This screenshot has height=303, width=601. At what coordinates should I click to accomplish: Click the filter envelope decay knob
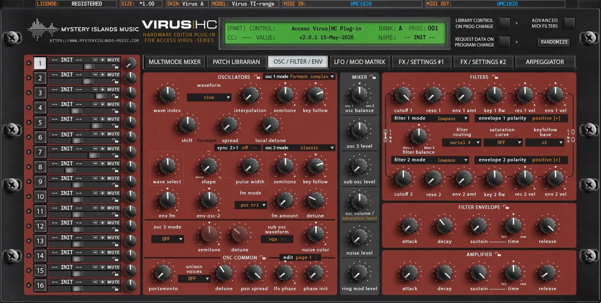pyautogui.click(x=444, y=226)
